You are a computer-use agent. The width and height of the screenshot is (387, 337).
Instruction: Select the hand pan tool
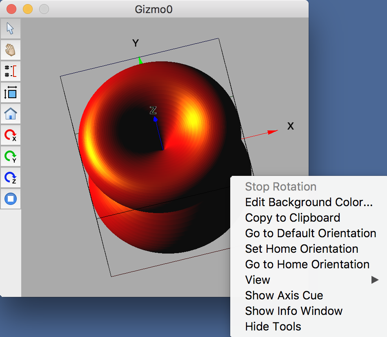[11, 50]
